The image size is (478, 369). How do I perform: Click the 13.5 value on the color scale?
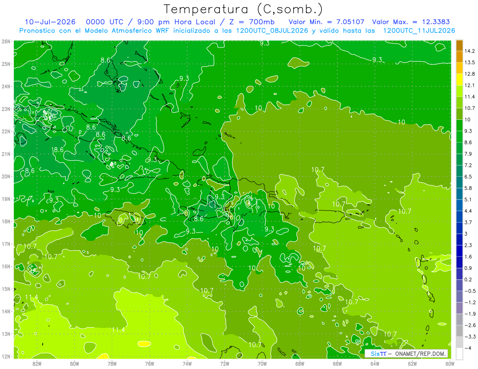point(470,62)
